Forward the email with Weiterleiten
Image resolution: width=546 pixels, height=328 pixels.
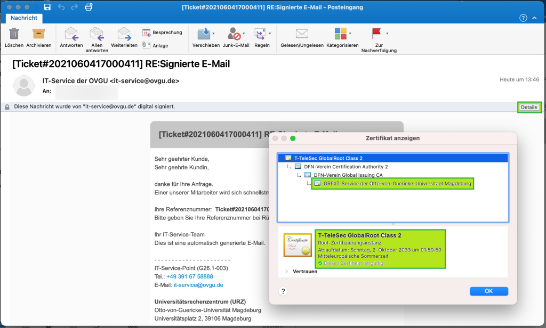[124, 34]
